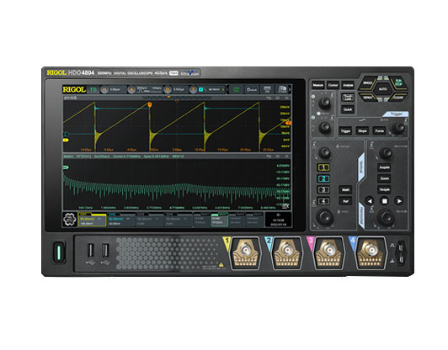Tap the function navigation gear icon on screen
Screen dimensions: 448x350
(70, 220)
